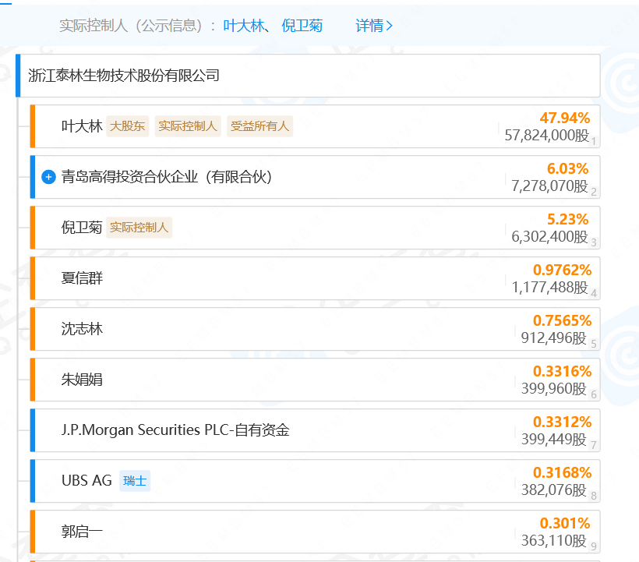639x562 pixels.
Task: Click the 1,177,488股 share count
Action: (x=550, y=288)
